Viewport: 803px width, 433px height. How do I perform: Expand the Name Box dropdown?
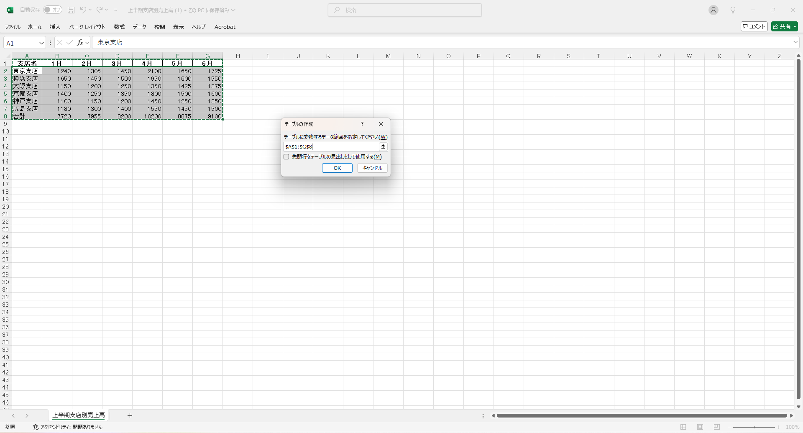[x=41, y=43]
